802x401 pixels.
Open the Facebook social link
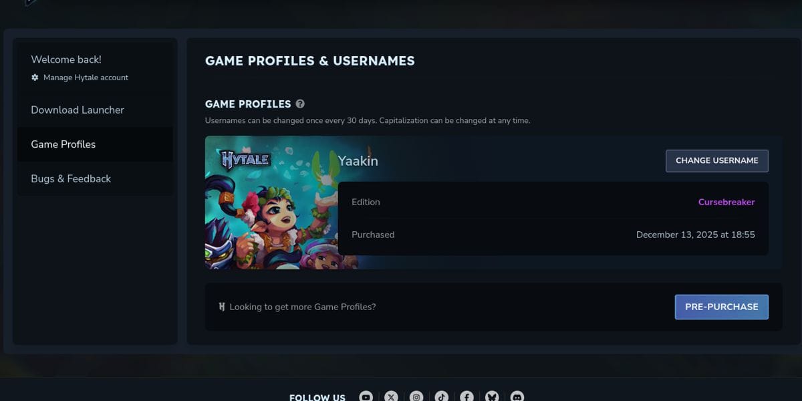point(466,397)
